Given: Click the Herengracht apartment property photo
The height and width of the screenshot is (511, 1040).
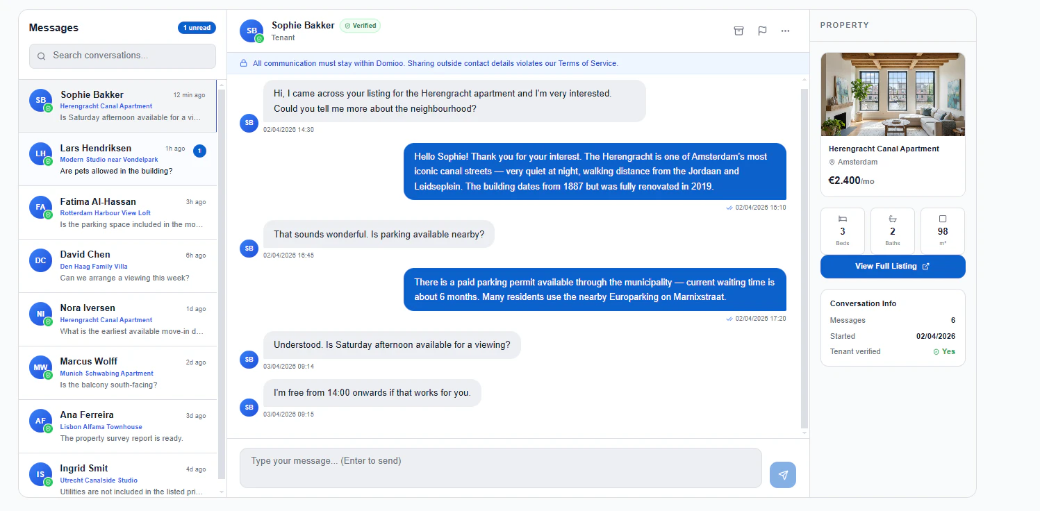Looking at the screenshot, I should click(x=893, y=94).
